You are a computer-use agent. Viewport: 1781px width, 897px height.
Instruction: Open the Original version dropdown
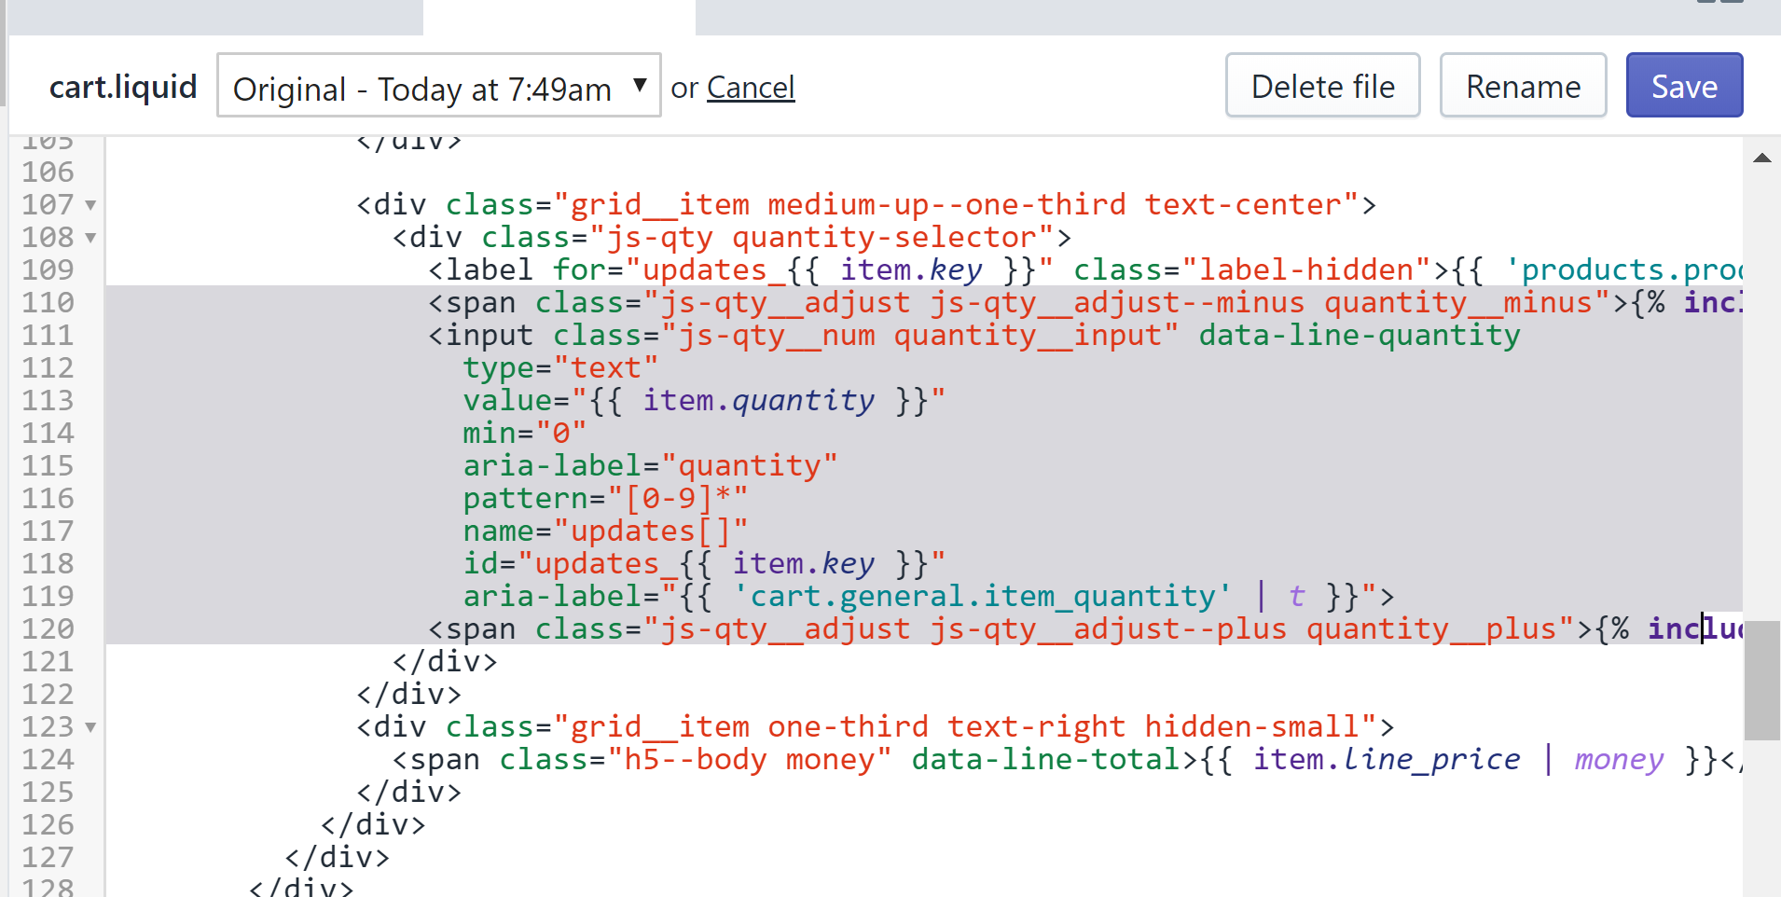439,86
